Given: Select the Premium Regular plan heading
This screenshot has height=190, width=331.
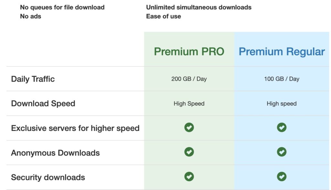Looking at the screenshot, I should pos(282,52).
